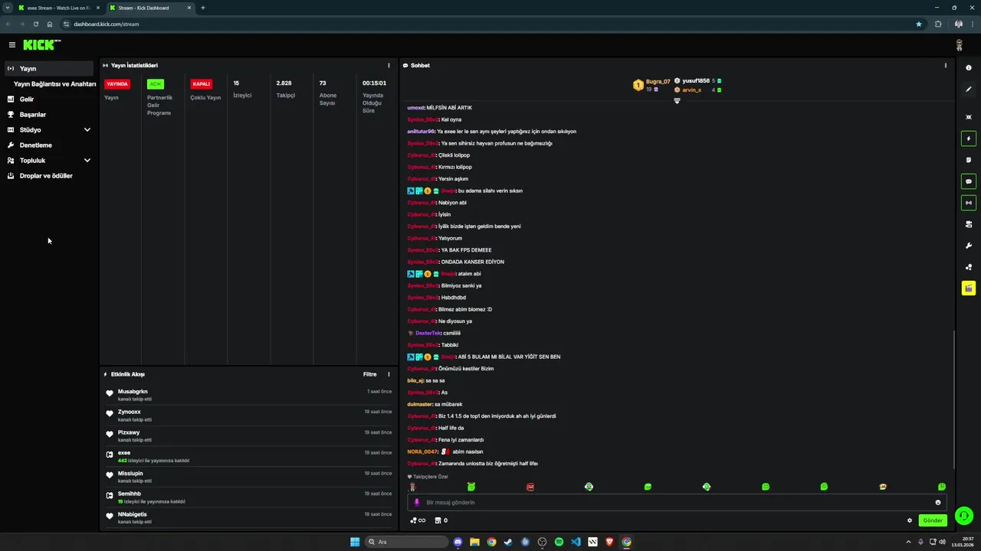The height and width of the screenshot is (551, 981).
Task: Open Yayın in the left sidebar
Action: tap(49, 69)
